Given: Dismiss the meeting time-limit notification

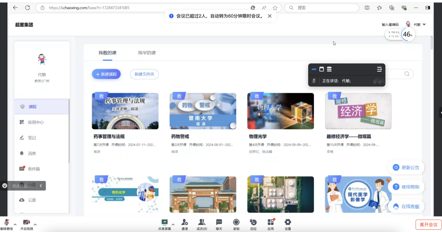Looking at the screenshot, I should coord(270,16).
